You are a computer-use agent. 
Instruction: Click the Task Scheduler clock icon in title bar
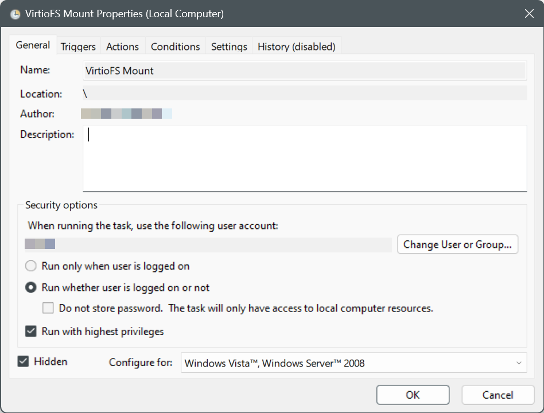15,14
